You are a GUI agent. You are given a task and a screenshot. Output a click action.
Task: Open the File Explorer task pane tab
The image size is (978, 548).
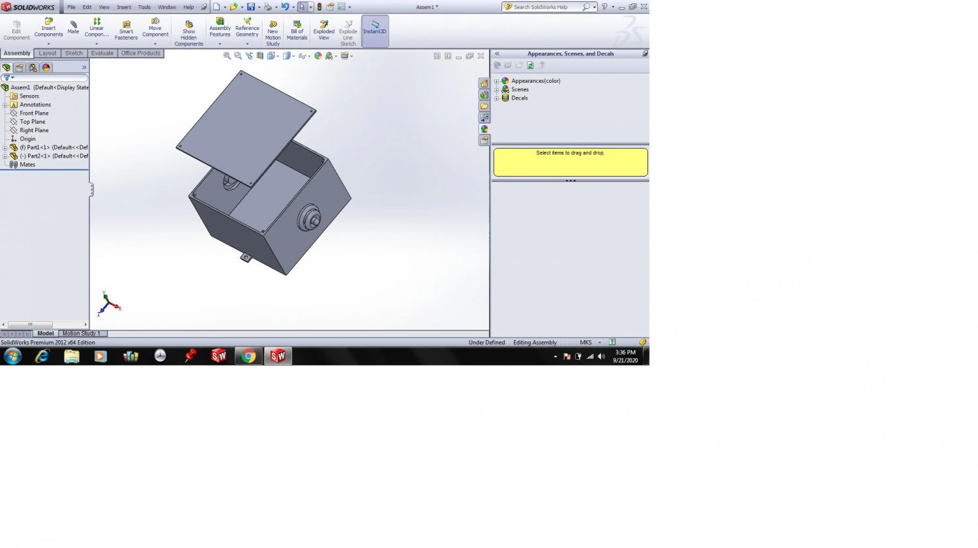tap(484, 106)
